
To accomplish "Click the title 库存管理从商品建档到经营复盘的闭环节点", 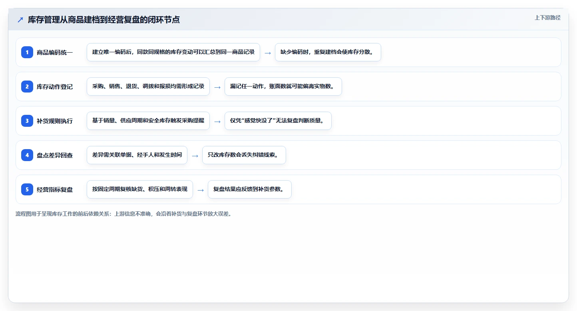I will click(104, 20).
